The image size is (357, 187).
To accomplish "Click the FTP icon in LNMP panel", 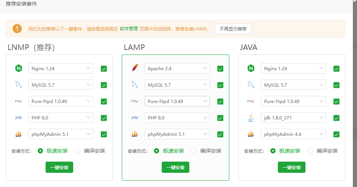I will coord(18,101).
